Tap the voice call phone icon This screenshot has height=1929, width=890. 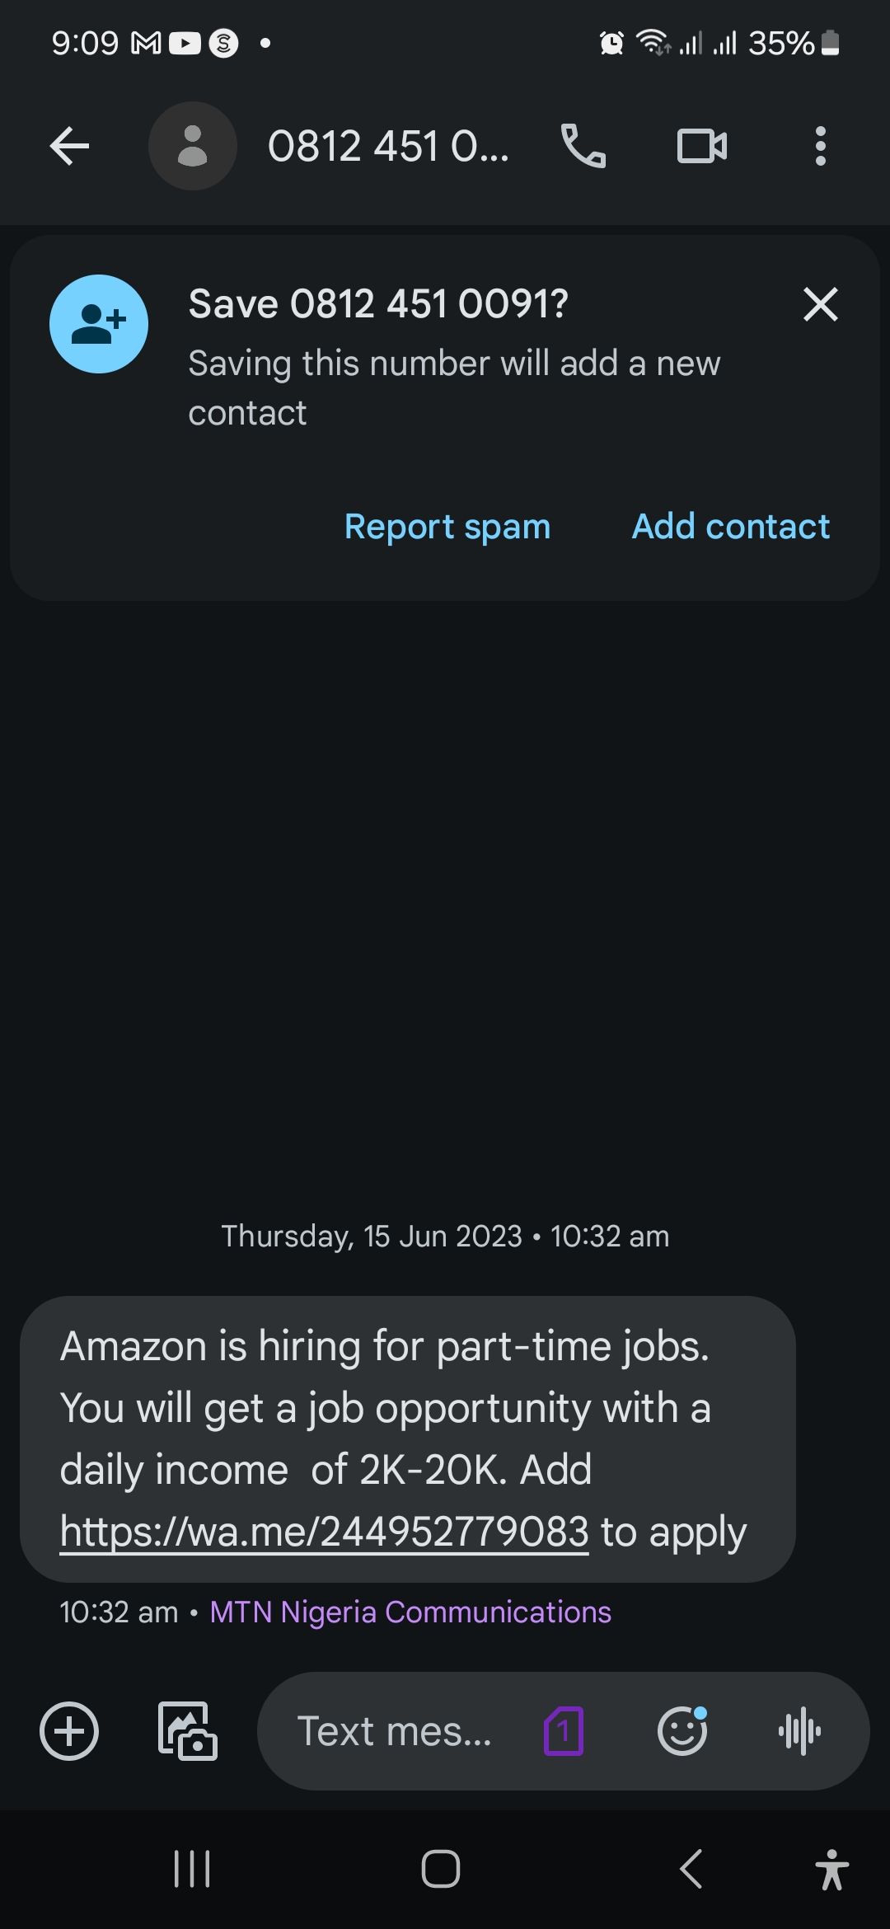point(583,147)
